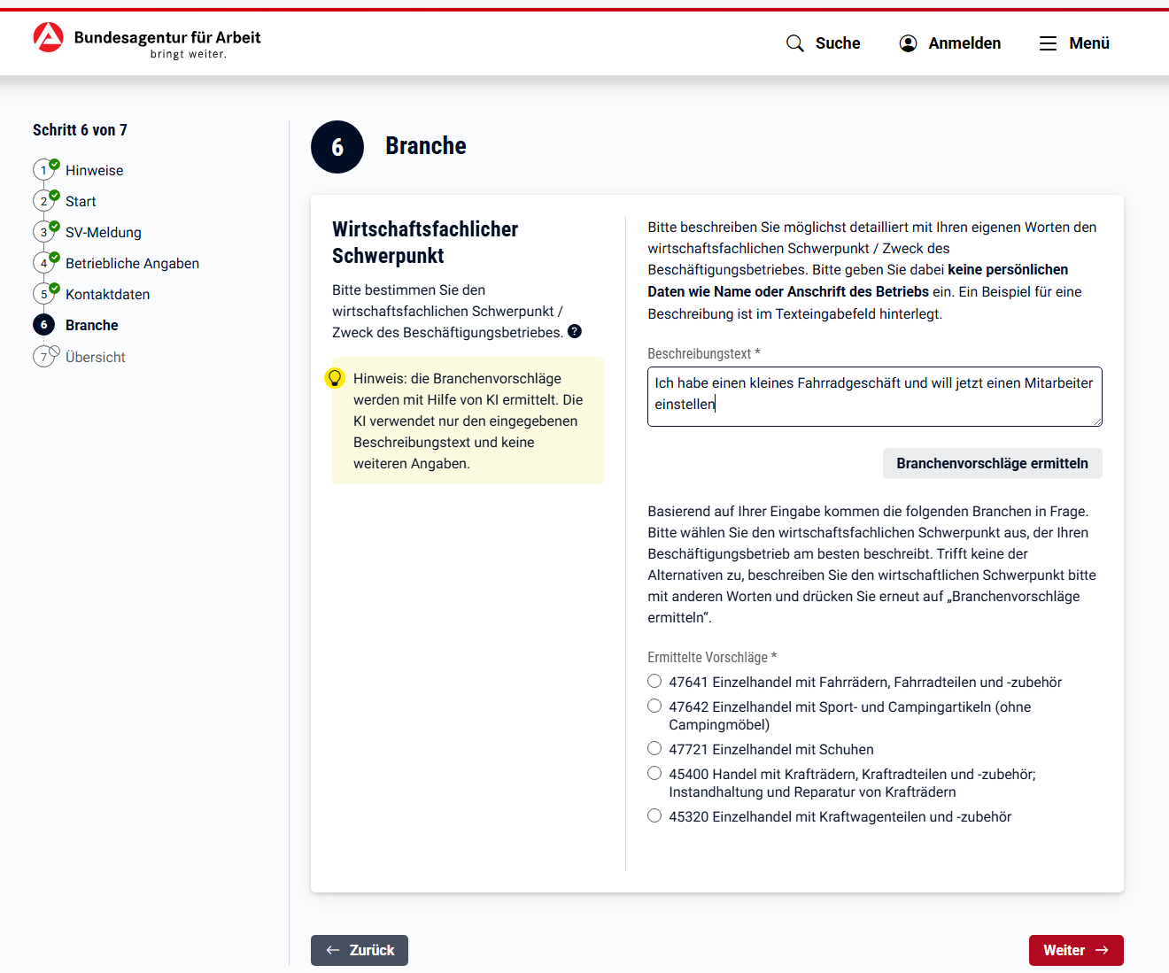
Task: Click the question mark help icon
Action: (575, 331)
